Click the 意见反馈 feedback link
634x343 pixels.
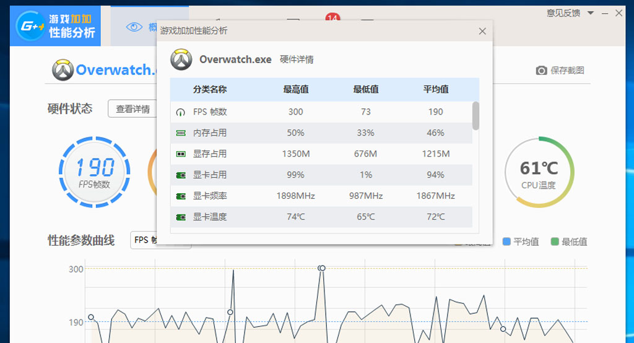(x=563, y=13)
